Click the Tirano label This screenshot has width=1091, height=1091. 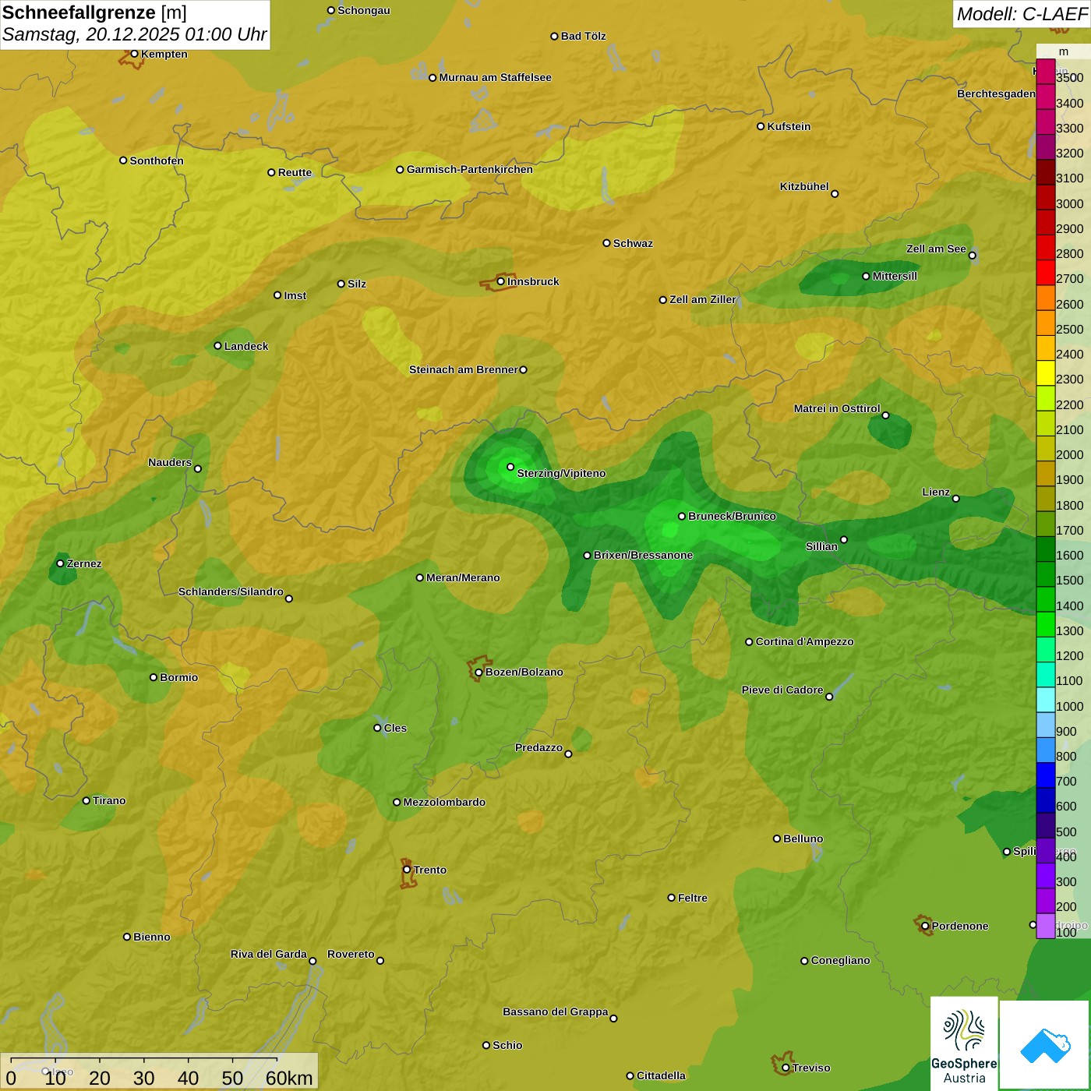(109, 800)
